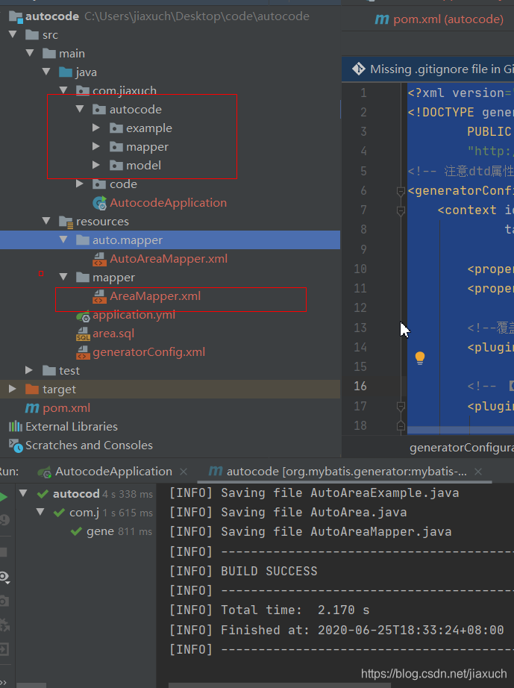Toggle the code fold marker on line 17
Viewport: 514px width, 688px height.
(x=401, y=407)
